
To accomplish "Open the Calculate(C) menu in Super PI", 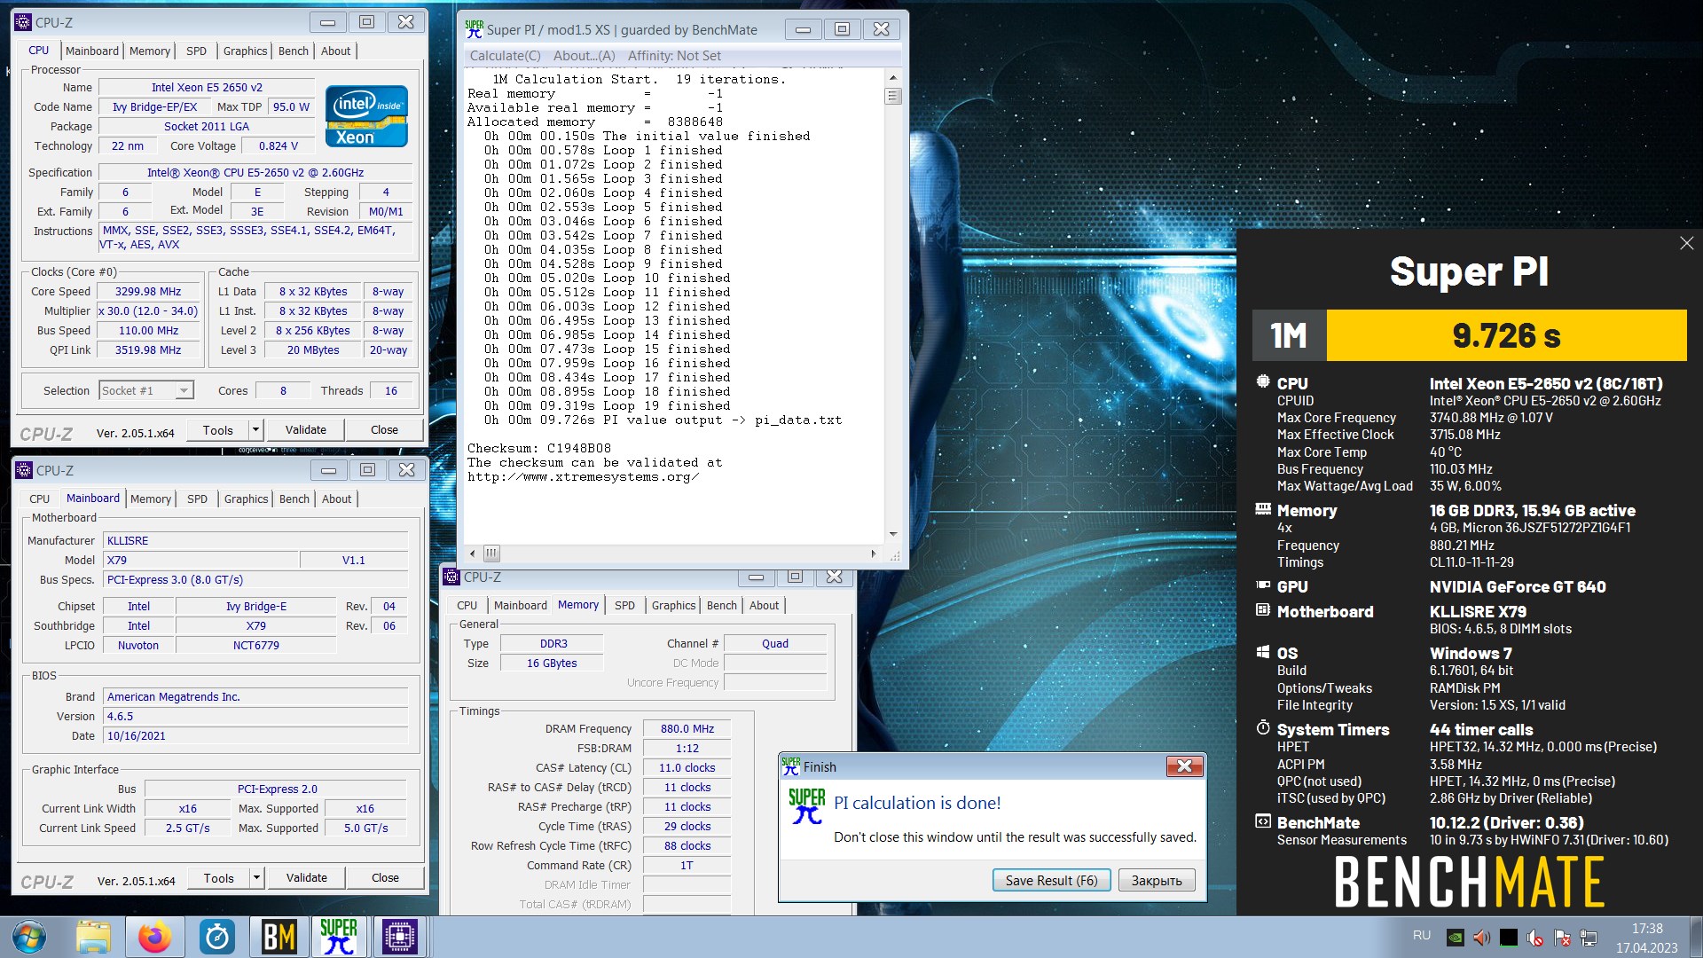I will pyautogui.click(x=505, y=55).
